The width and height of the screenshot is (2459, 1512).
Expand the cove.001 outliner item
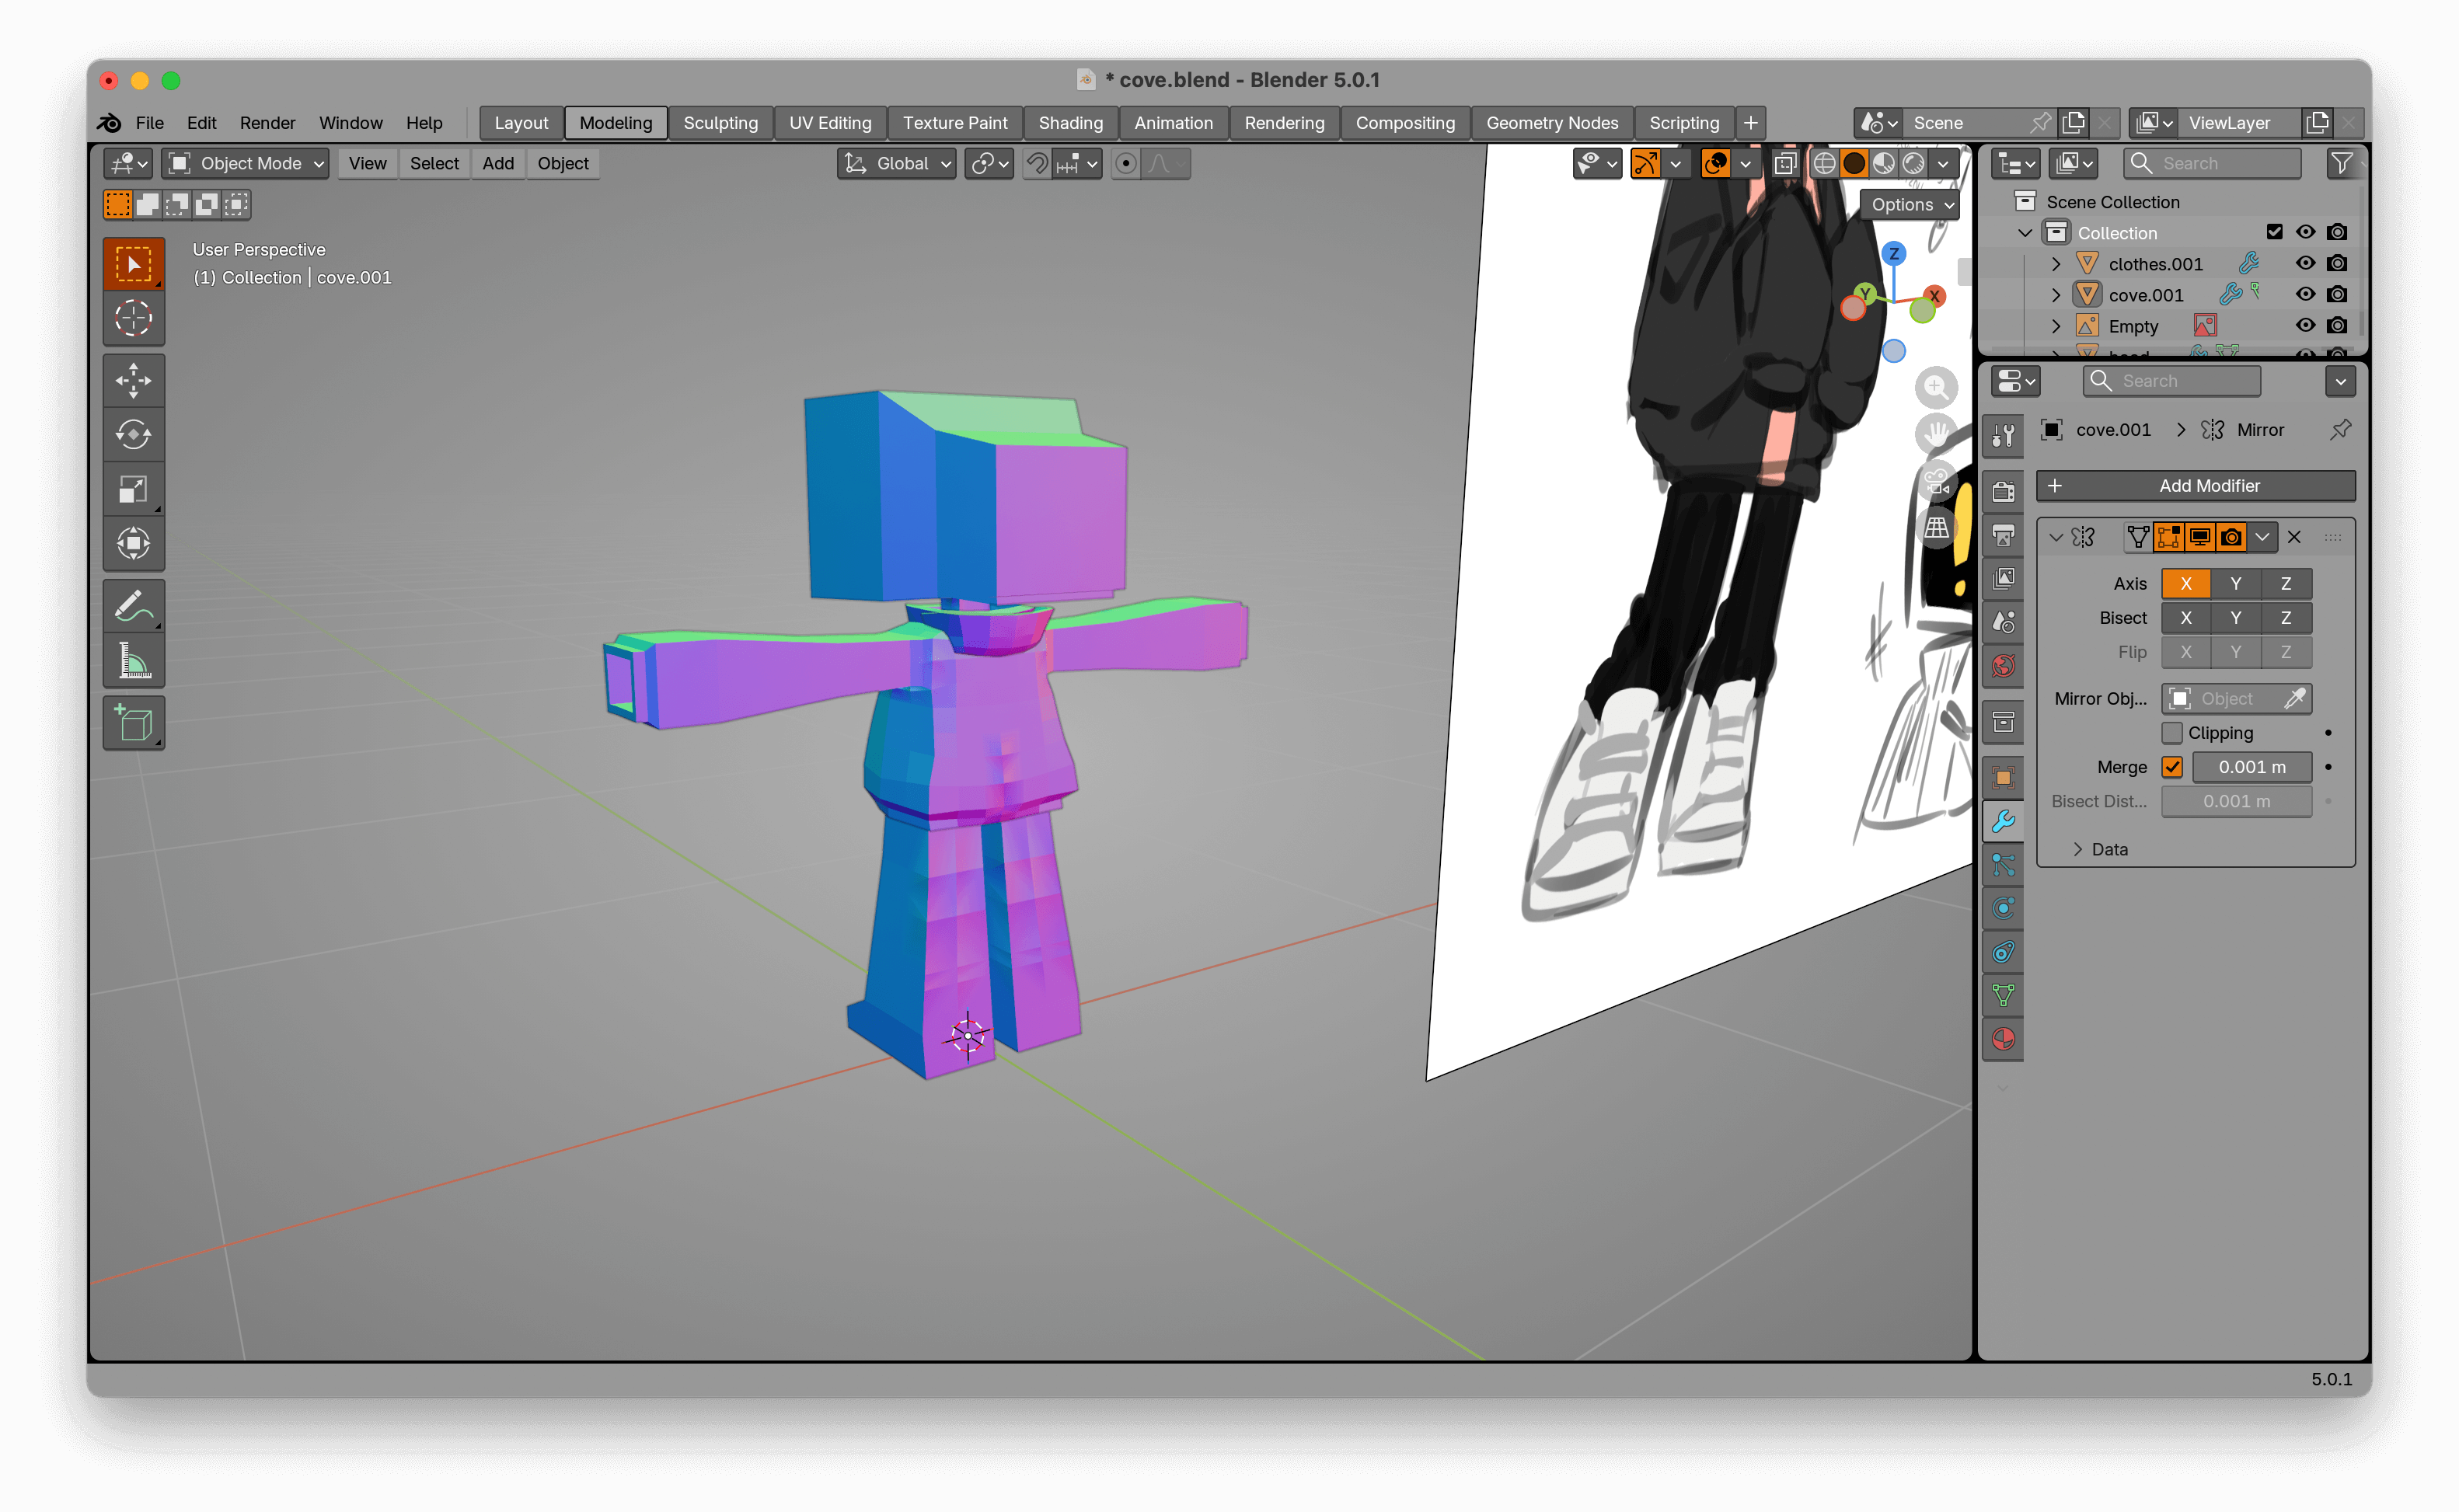(2056, 295)
